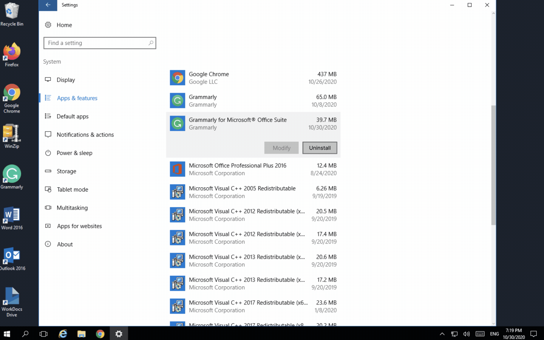Open Google Chrome from the taskbar
544x340 pixels.
pos(100,334)
